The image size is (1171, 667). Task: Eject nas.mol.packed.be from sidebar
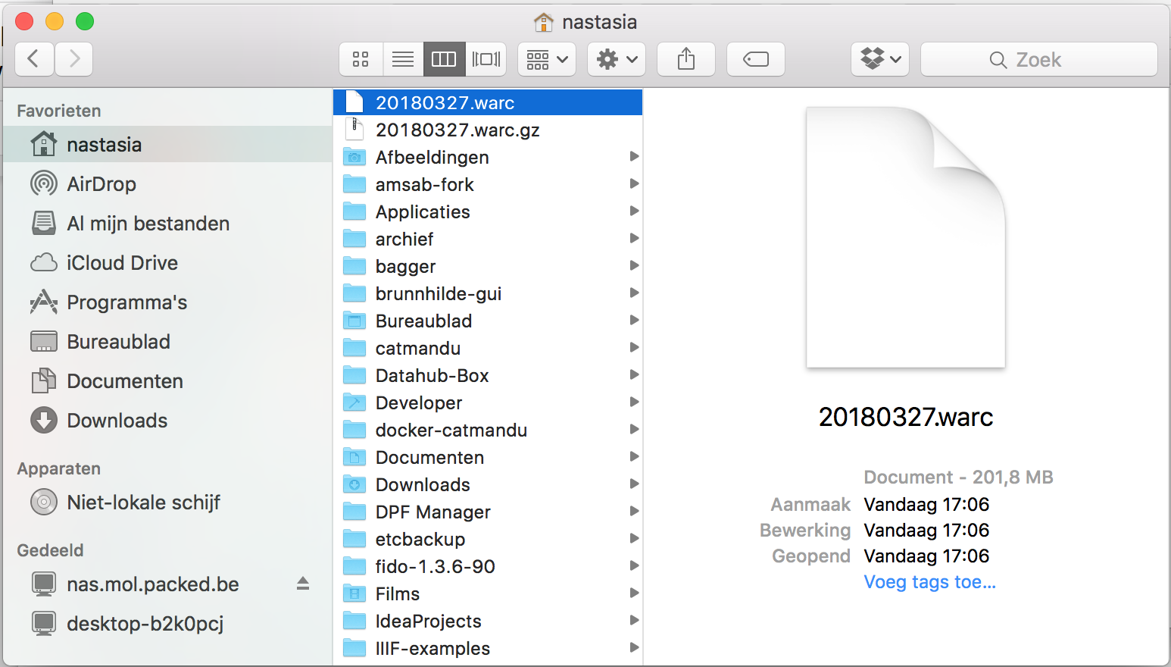click(x=303, y=584)
